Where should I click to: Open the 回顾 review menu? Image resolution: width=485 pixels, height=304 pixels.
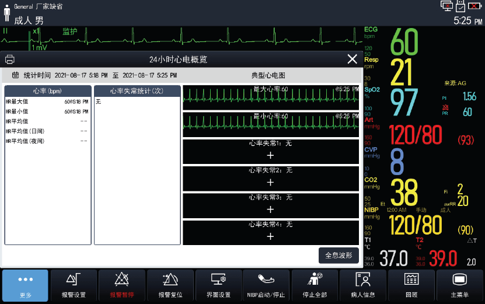coord(411,286)
